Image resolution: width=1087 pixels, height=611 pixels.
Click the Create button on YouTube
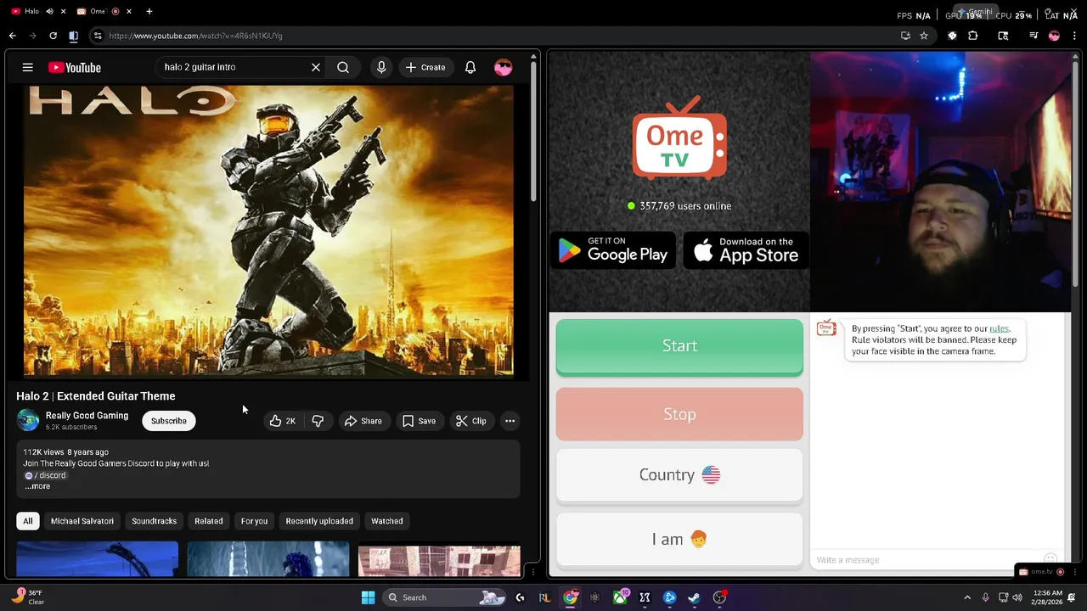pyautogui.click(x=425, y=67)
